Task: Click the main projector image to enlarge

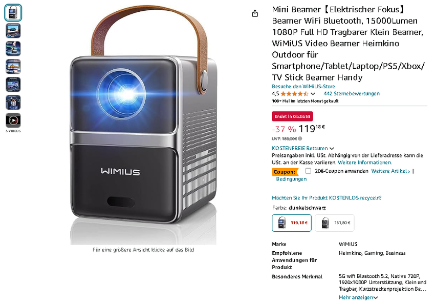Action: pos(143,125)
